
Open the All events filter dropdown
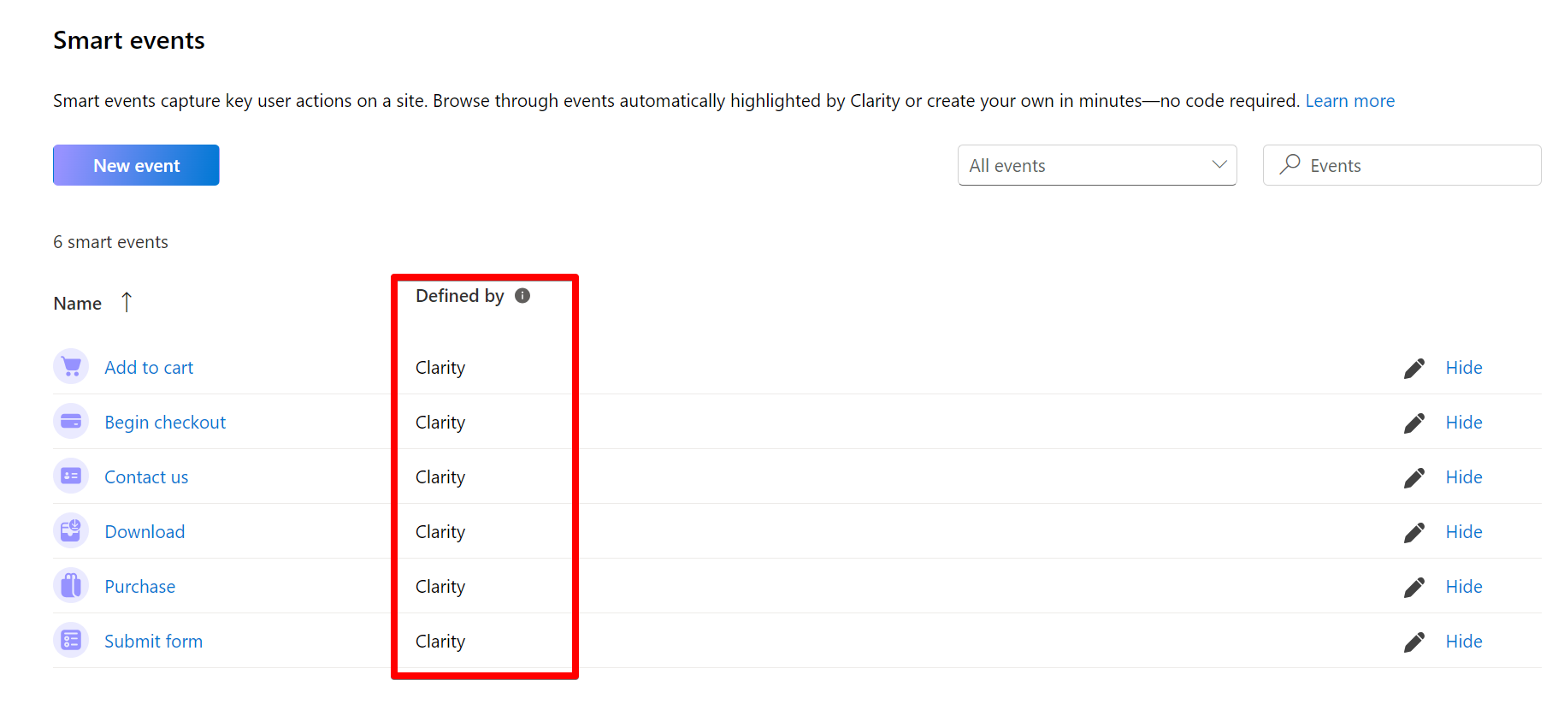coord(1097,165)
